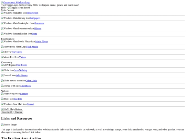Image resolution: width=186 pixels, height=139 pixels.
Task: Click the Windows Personalization Icon
Action: pos(17,34)
